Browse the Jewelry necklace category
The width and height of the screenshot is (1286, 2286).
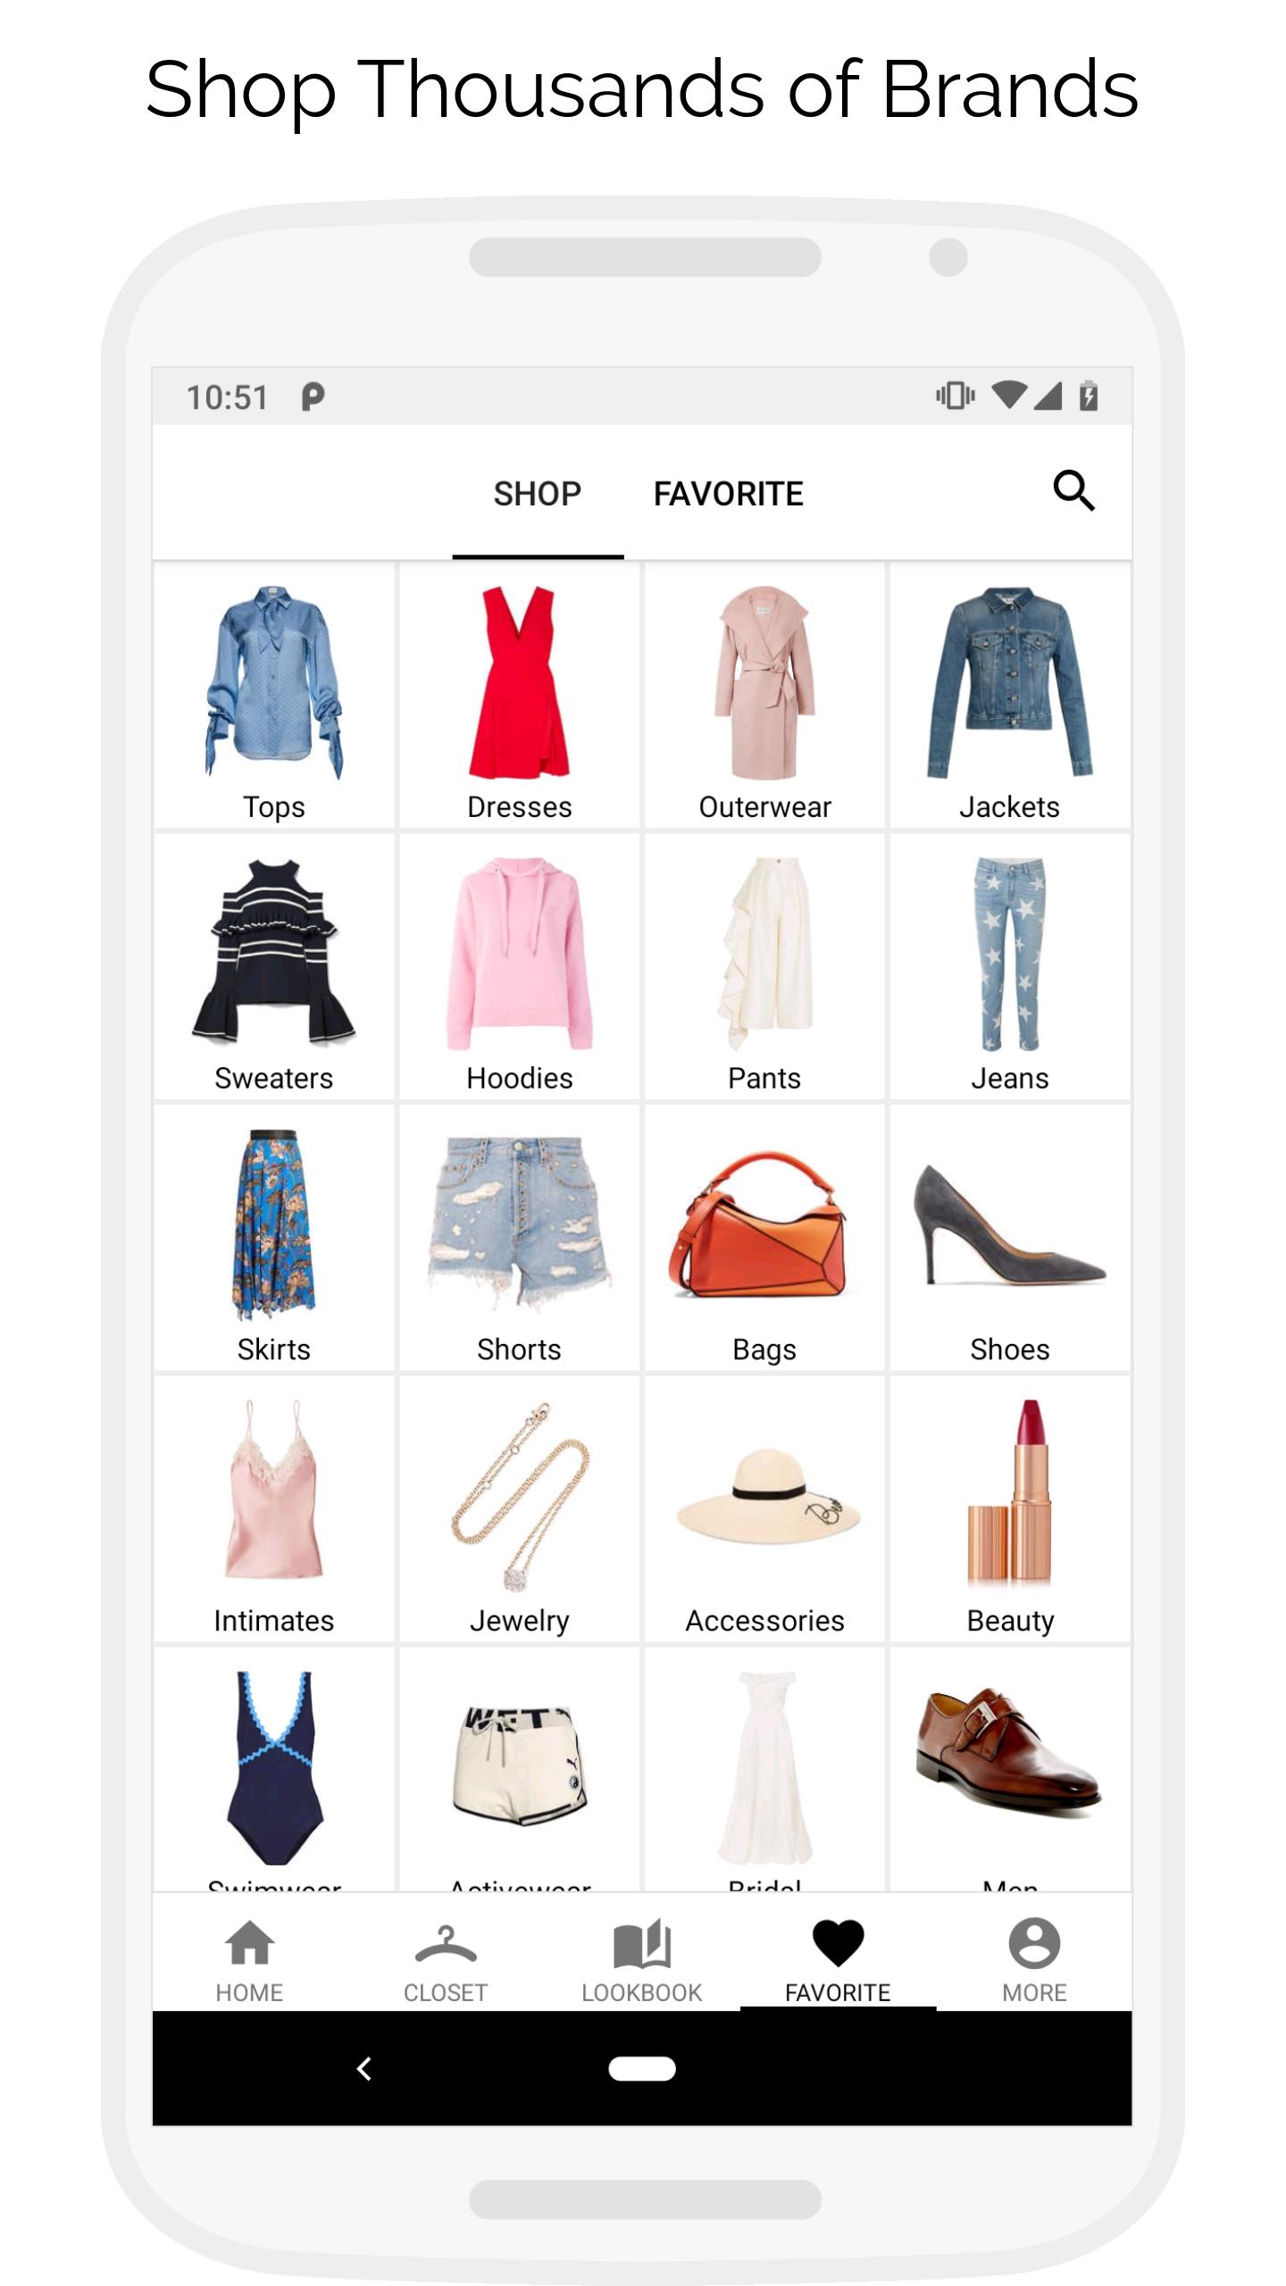520,1510
